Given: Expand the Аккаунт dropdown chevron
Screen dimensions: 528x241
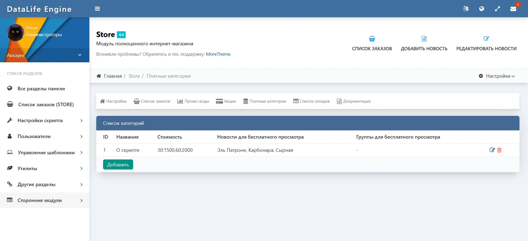Looking at the screenshot, I should pyautogui.click(x=80, y=55).
